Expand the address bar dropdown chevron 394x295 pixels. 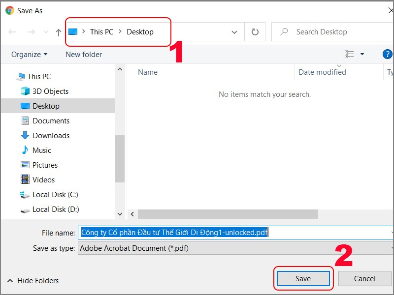click(x=234, y=31)
